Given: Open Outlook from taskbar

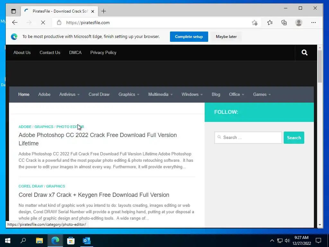Looking at the screenshot, I should (86, 241).
